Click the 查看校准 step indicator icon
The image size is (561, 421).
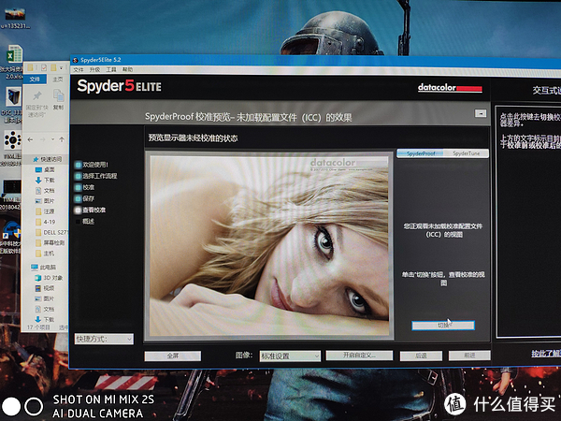point(78,210)
